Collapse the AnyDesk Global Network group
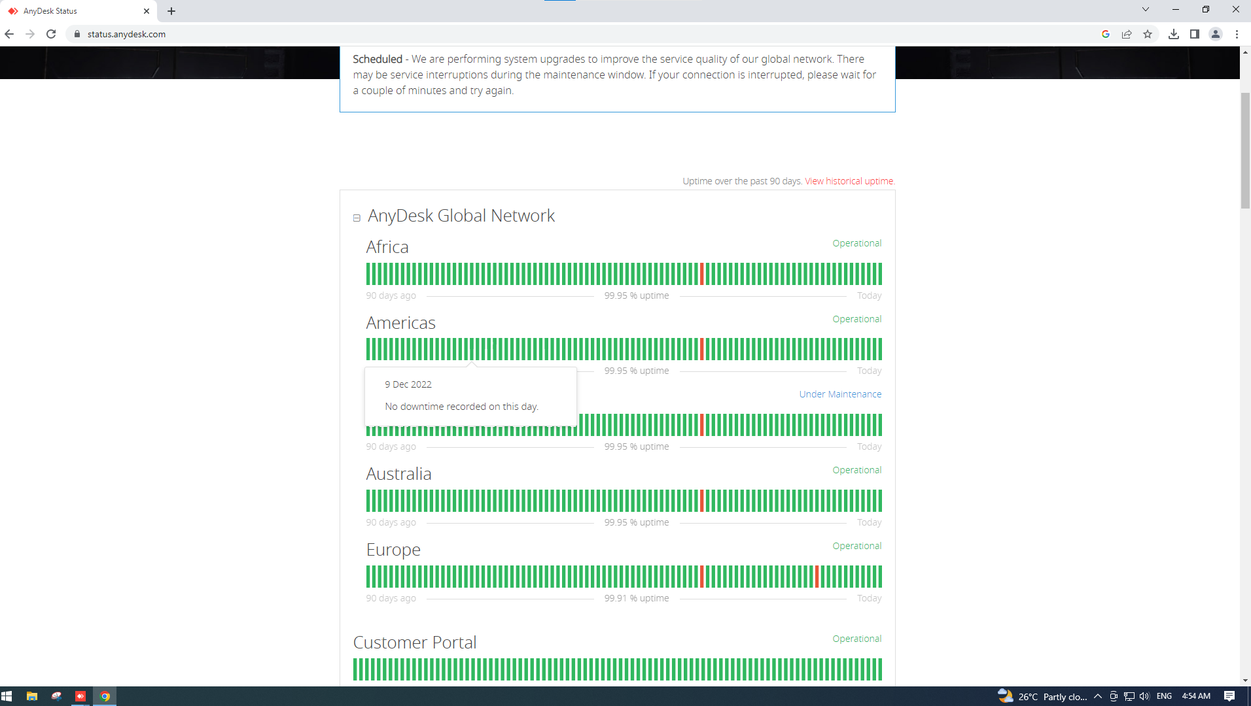 (357, 218)
